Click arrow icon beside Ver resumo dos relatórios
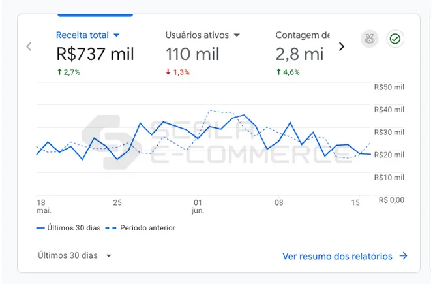The height and width of the screenshot is (284, 433). point(403,256)
